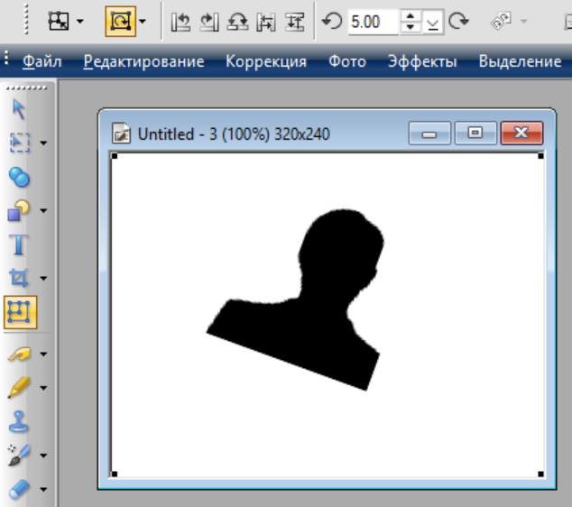Screen dimensions: 572x507
Task: Open the Эффекты menu
Action: [x=422, y=61]
